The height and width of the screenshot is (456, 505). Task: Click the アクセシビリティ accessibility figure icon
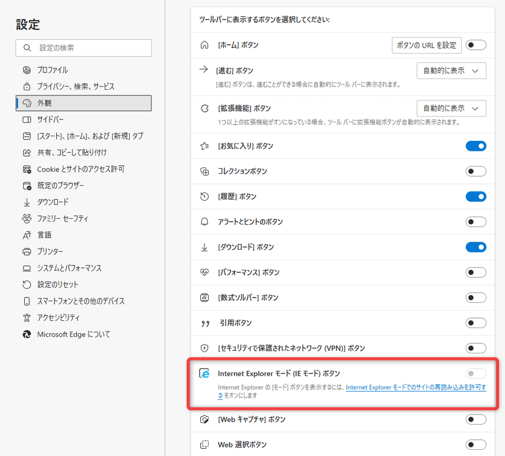[27, 318]
